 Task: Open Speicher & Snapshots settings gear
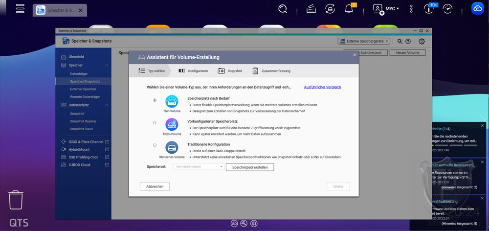coord(422,41)
